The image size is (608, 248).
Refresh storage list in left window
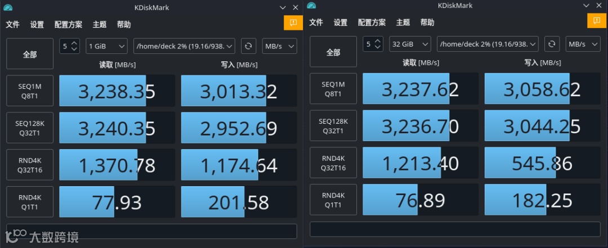pos(249,46)
